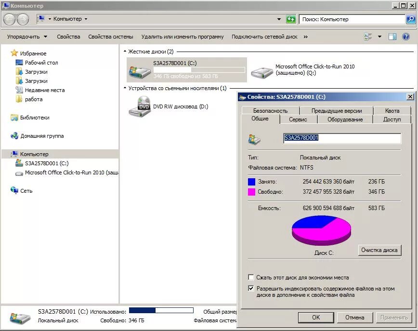Click the computer icon in address bar
The width and height of the screenshot is (418, 331).
click(x=41, y=19)
